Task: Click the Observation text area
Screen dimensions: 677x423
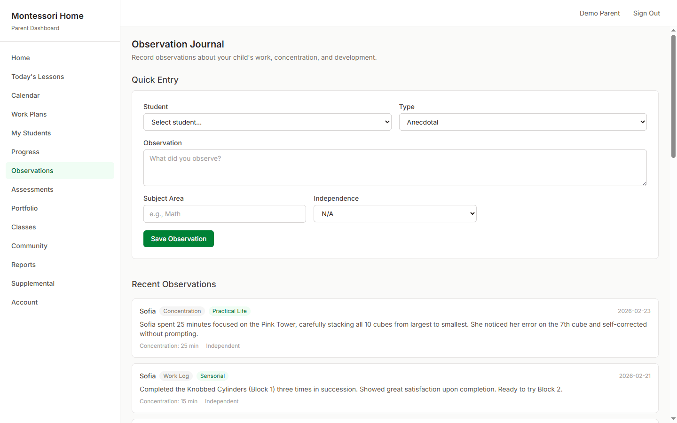Action: click(x=395, y=168)
